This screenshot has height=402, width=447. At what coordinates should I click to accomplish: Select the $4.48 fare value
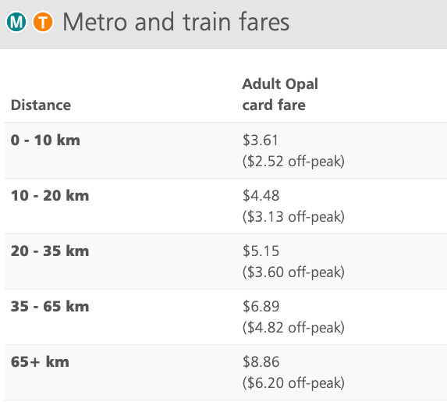(x=261, y=195)
